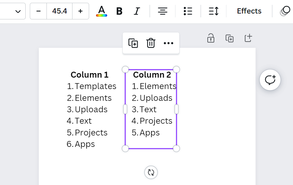The width and height of the screenshot is (293, 185).
Task: Click the duplicate icon in floating toolbar
Action: [x=133, y=43]
